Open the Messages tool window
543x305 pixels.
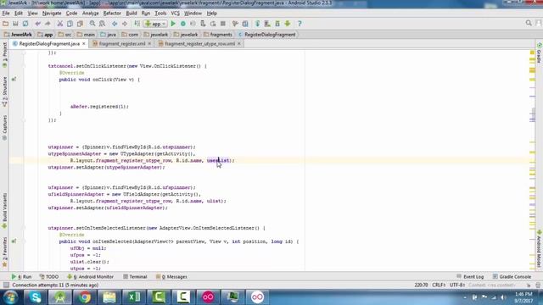tap(171, 277)
